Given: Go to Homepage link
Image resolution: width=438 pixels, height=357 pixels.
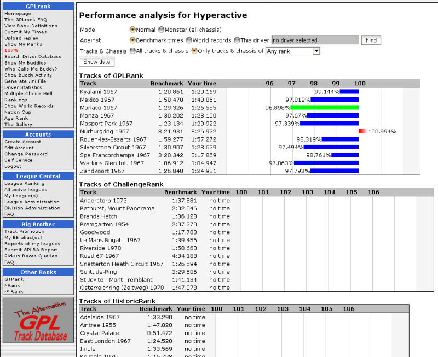Looking at the screenshot, I should (18, 13).
